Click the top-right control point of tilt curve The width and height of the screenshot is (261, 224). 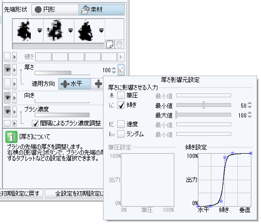pyautogui.click(x=251, y=153)
